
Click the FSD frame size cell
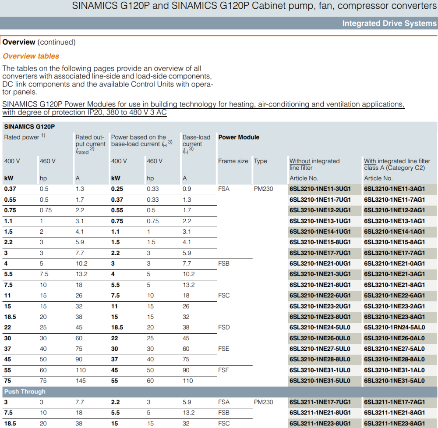coord(224,327)
